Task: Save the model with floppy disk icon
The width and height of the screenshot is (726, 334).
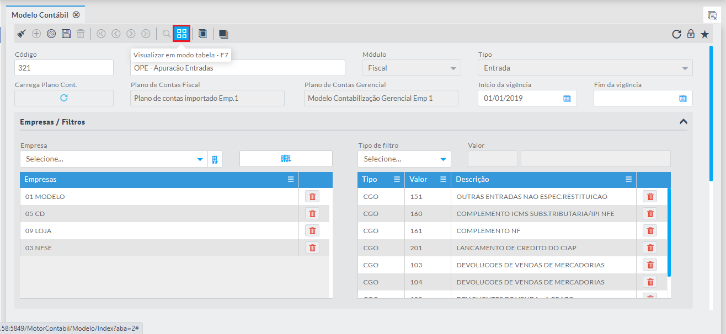Action: [66, 34]
